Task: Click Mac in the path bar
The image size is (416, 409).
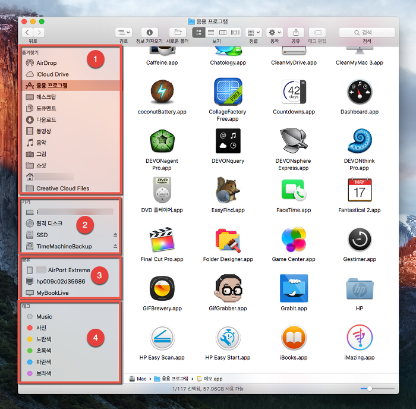Action: (138, 379)
